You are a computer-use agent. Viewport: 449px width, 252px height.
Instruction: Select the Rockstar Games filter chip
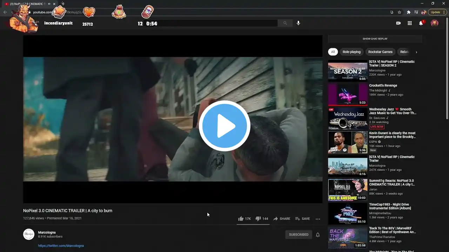pyautogui.click(x=380, y=52)
